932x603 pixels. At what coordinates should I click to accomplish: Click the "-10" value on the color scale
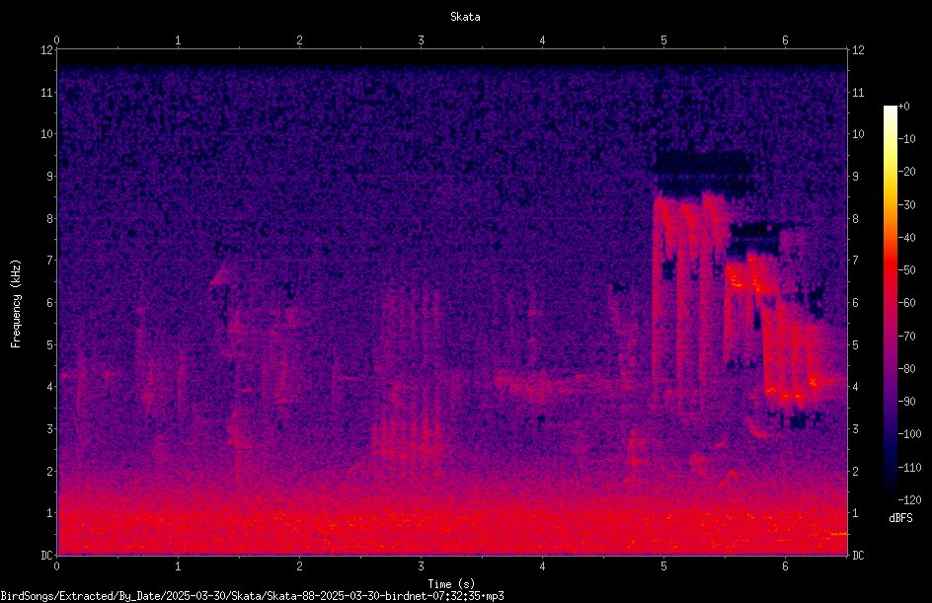tap(906, 139)
